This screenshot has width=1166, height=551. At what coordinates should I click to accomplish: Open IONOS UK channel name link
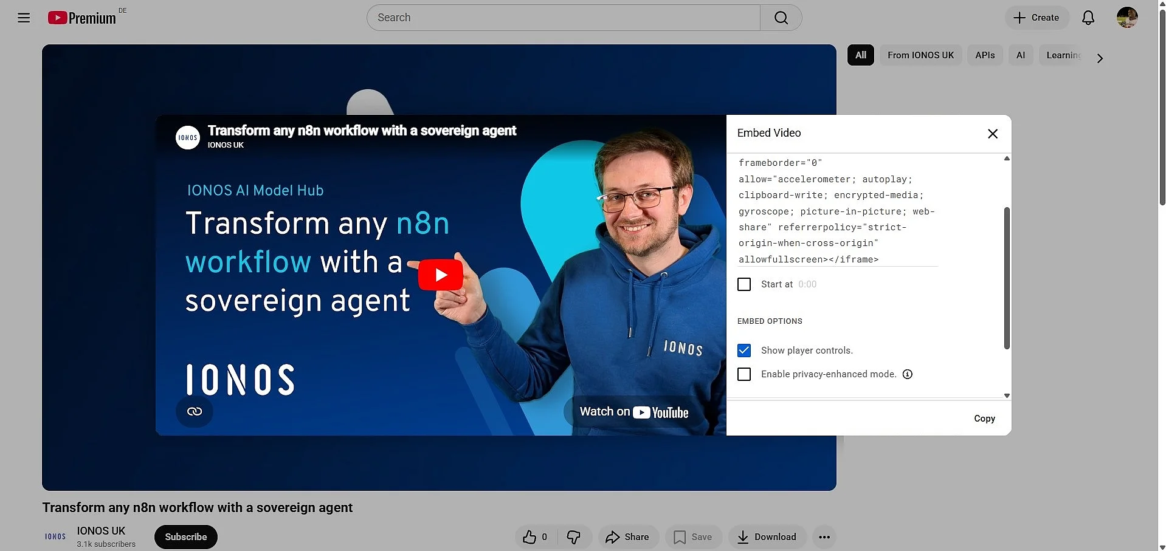101,531
